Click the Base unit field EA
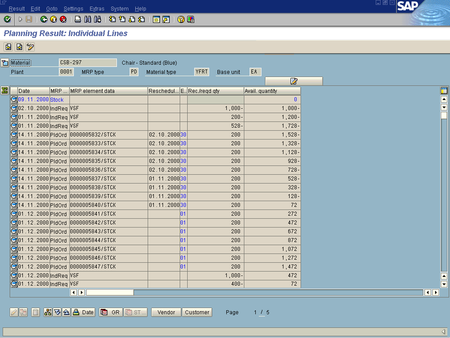Image resolution: width=450 pixels, height=338 pixels. (255, 72)
